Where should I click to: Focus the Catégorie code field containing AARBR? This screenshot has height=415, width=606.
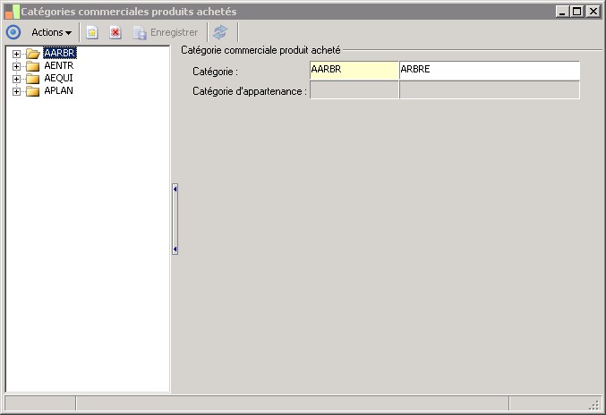[x=354, y=71]
